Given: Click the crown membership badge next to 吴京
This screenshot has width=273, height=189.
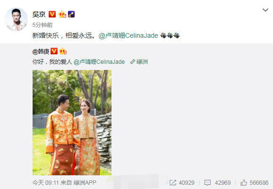Looking at the screenshot, I should 62,14.
